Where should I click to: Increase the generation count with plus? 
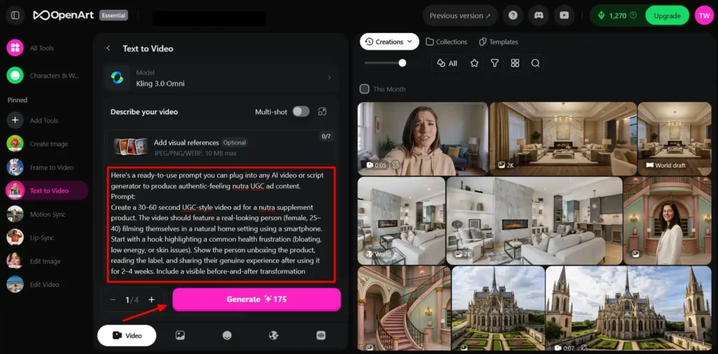pos(151,299)
